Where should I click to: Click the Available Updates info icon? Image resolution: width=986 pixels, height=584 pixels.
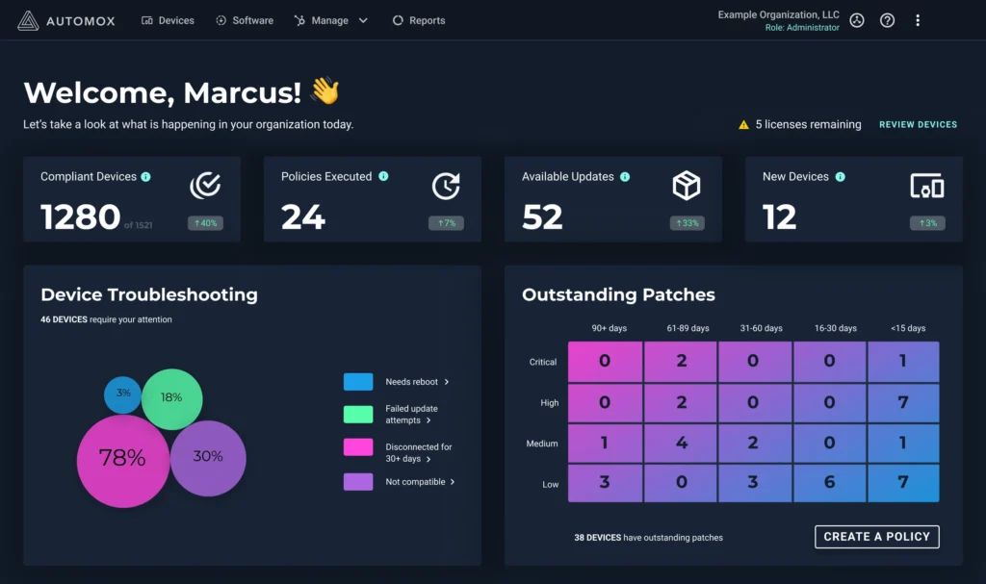pyautogui.click(x=625, y=177)
